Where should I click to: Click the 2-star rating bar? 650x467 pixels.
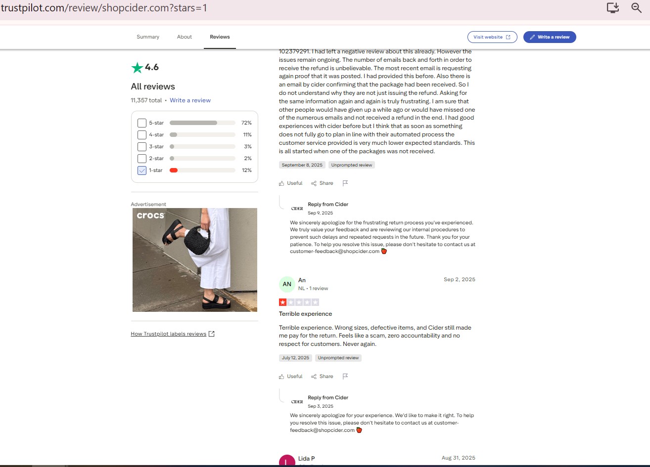pyautogui.click(x=202, y=158)
